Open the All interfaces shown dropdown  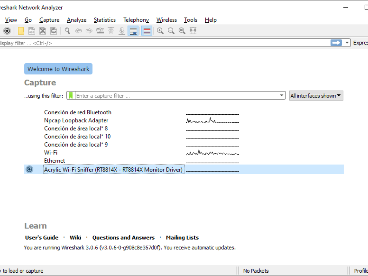(x=316, y=96)
